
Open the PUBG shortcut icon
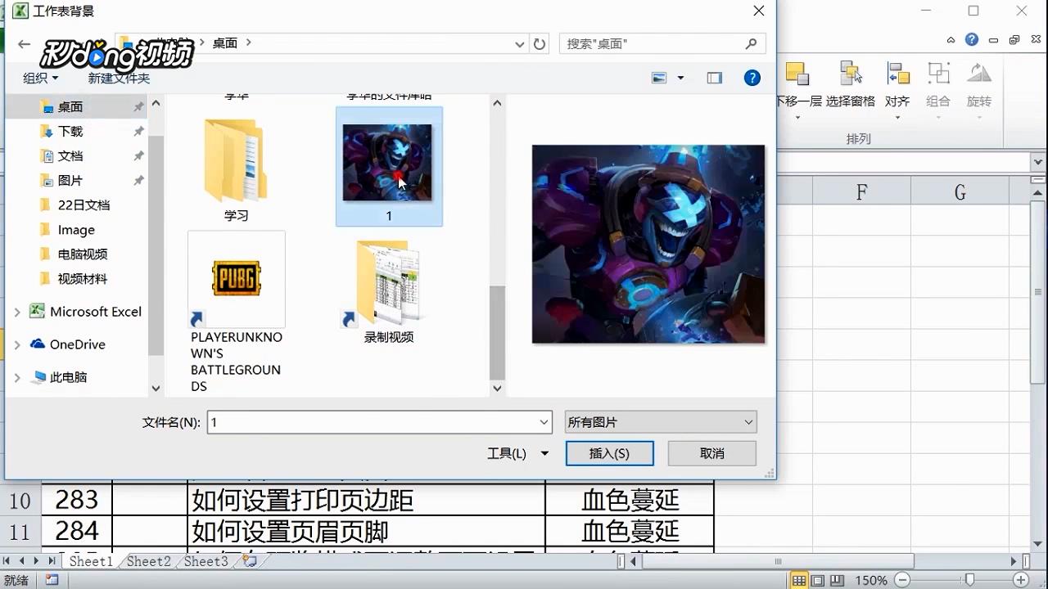pyautogui.click(x=236, y=278)
